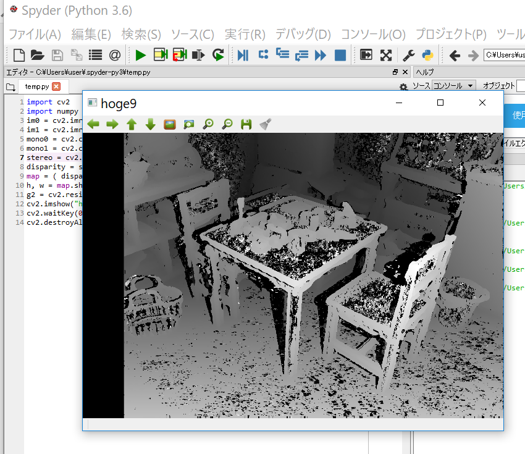Start debugging with the debug file icon
The width and height of the screenshot is (525, 454).
point(243,55)
